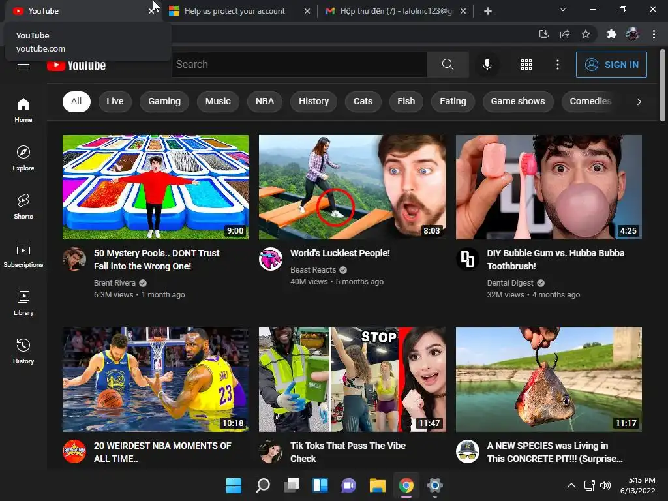Open the tab search chevron dropdown
The image size is (668, 501).
[563, 9]
